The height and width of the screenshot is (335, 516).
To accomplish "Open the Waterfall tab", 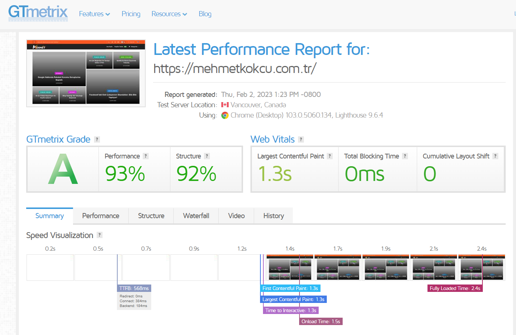I will click(x=196, y=216).
